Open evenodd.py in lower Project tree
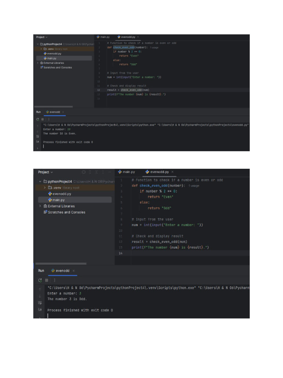 coord(62,193)
